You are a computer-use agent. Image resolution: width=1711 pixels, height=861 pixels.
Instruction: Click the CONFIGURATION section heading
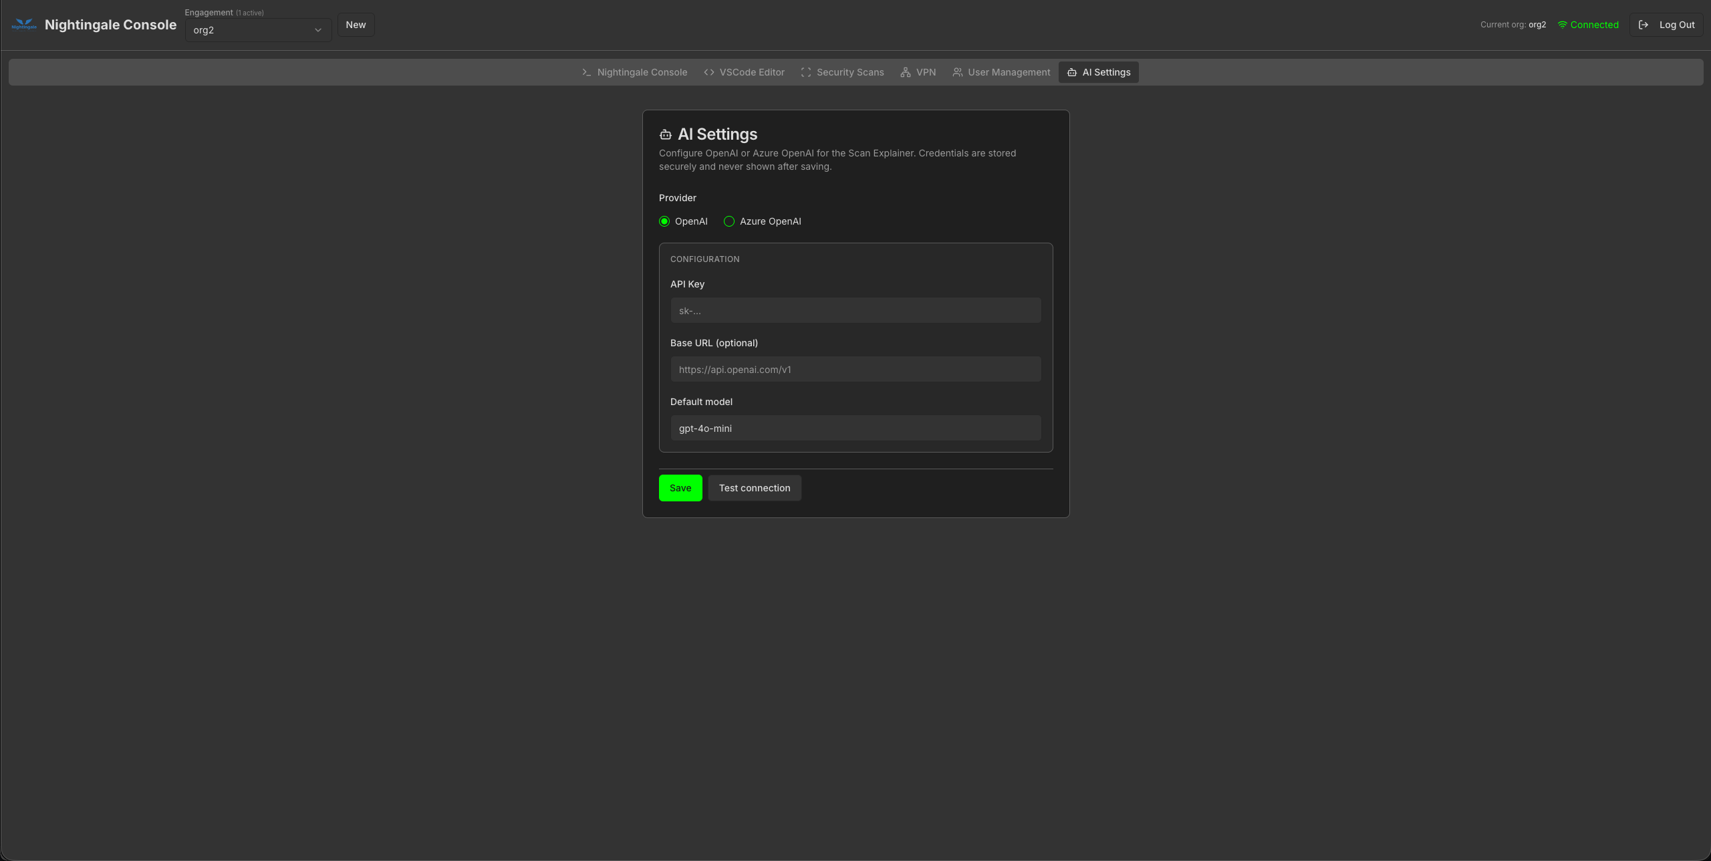[x=704, y=259]
